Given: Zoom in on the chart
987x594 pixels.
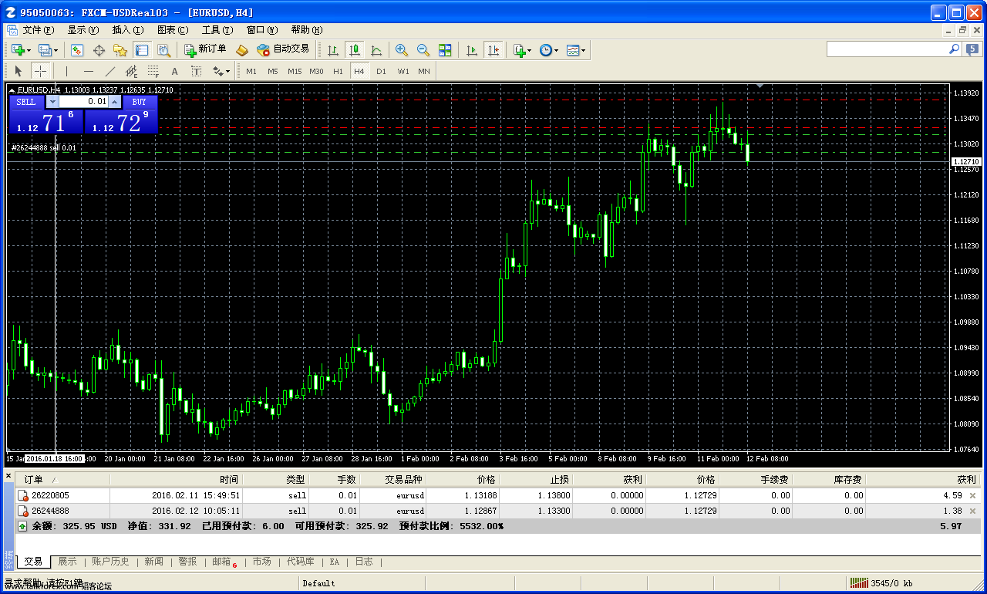Looking at the screenshot, I should point(402,50).
